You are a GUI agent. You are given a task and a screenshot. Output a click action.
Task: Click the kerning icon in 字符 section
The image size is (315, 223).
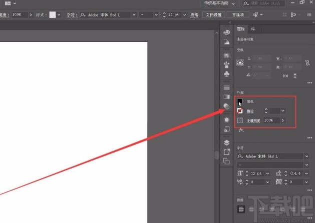[x=240, y=182]
